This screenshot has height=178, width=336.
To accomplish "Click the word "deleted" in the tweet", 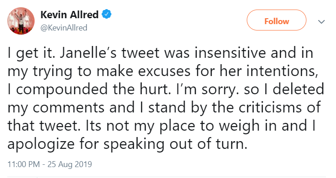I will coord(298,89).
